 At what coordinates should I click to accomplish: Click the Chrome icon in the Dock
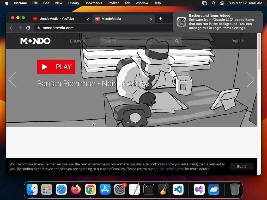(x=90, y=189)
